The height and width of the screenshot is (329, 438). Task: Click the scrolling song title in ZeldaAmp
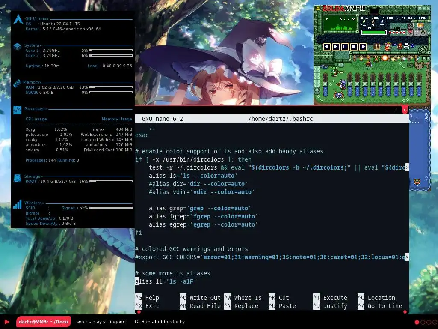[x=394, y=18]
